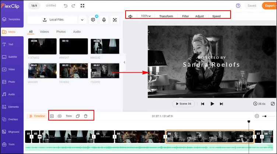The height and width of the screenshot is (154, 277).
Task: Click the 38.6s scene duration
Action: pyautogui.click(x=259, y=104)
